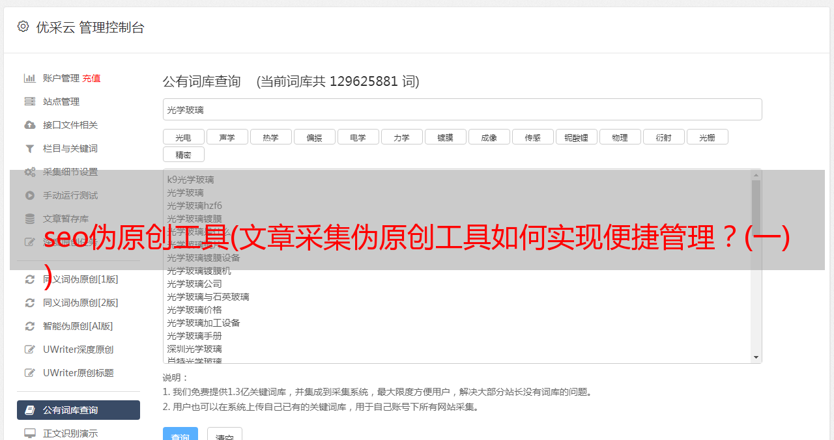
Task: Click the server icon for 站点管理
Action: click(30, 102)
